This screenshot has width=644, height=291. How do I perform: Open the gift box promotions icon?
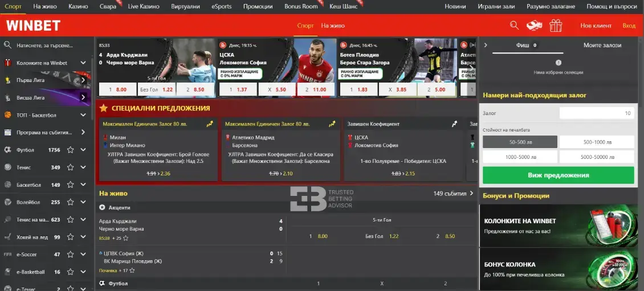point(556,26)
